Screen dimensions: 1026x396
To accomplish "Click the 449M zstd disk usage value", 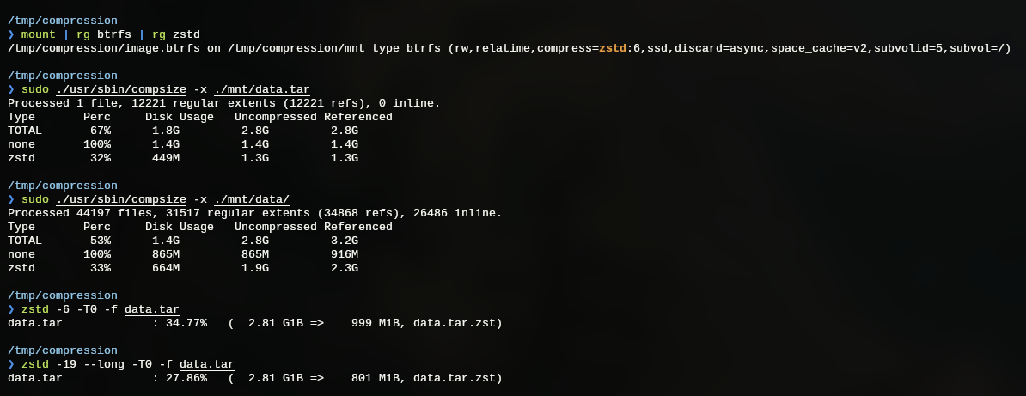I will pos(166,158).
